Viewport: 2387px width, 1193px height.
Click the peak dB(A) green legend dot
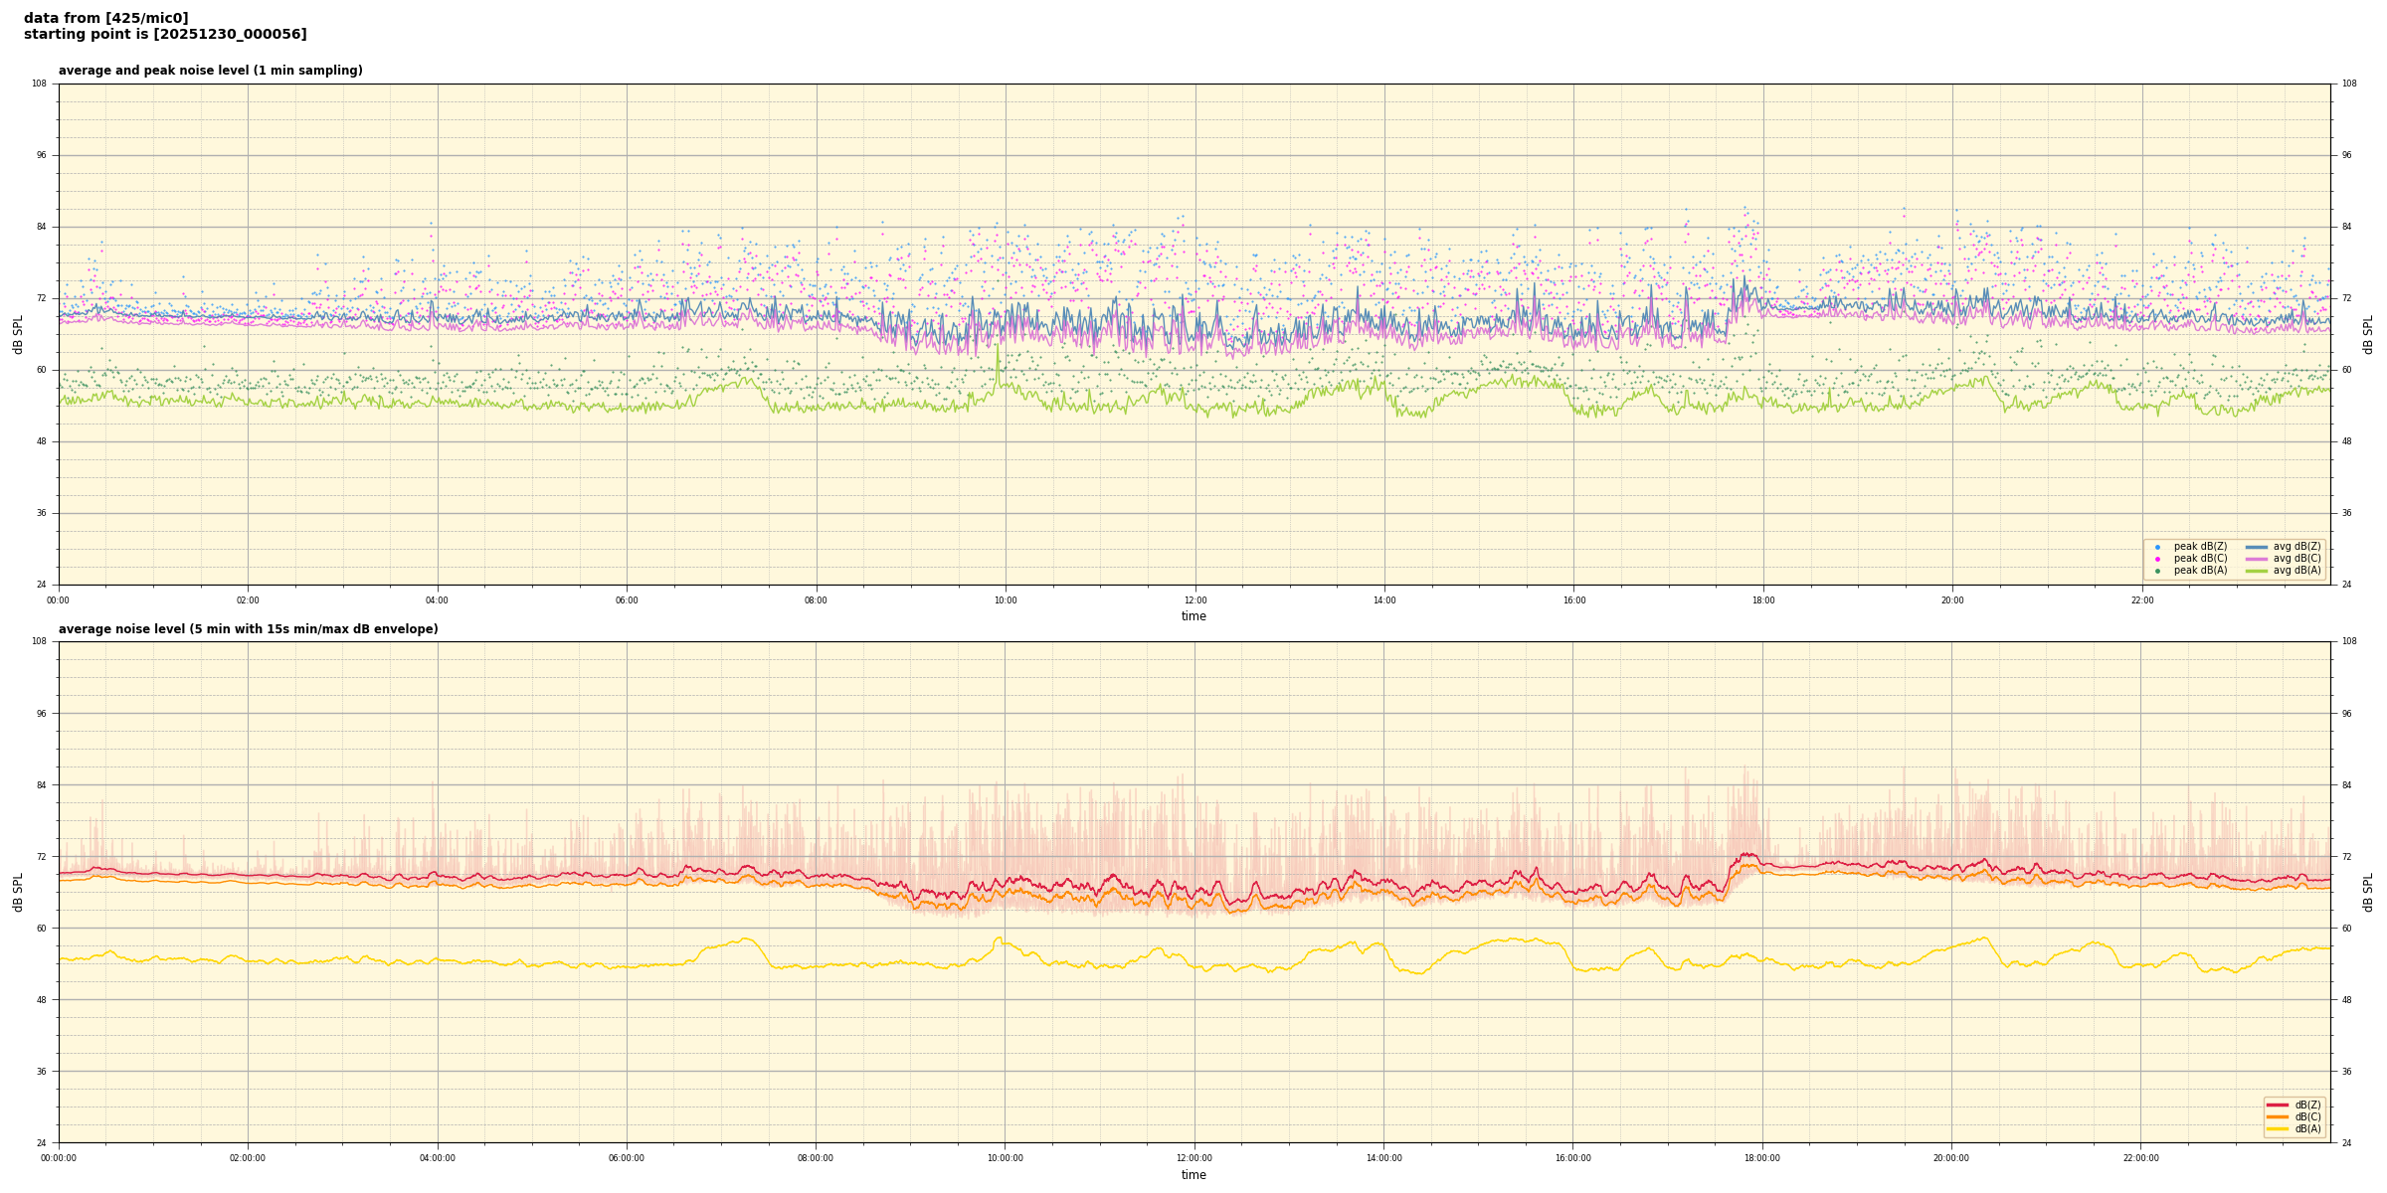click(x=2157, y=571)
